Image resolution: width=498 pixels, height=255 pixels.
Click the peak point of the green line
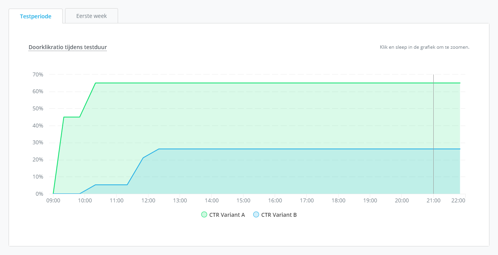point(95,83)
